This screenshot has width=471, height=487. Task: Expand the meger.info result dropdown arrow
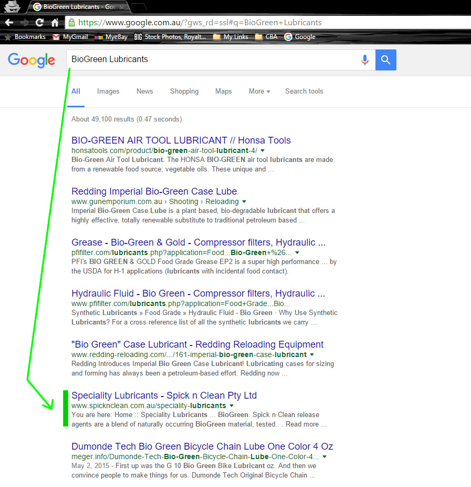[325, 456]
